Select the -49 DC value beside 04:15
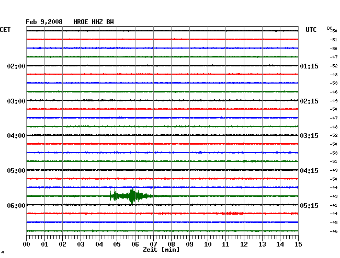 334,171
